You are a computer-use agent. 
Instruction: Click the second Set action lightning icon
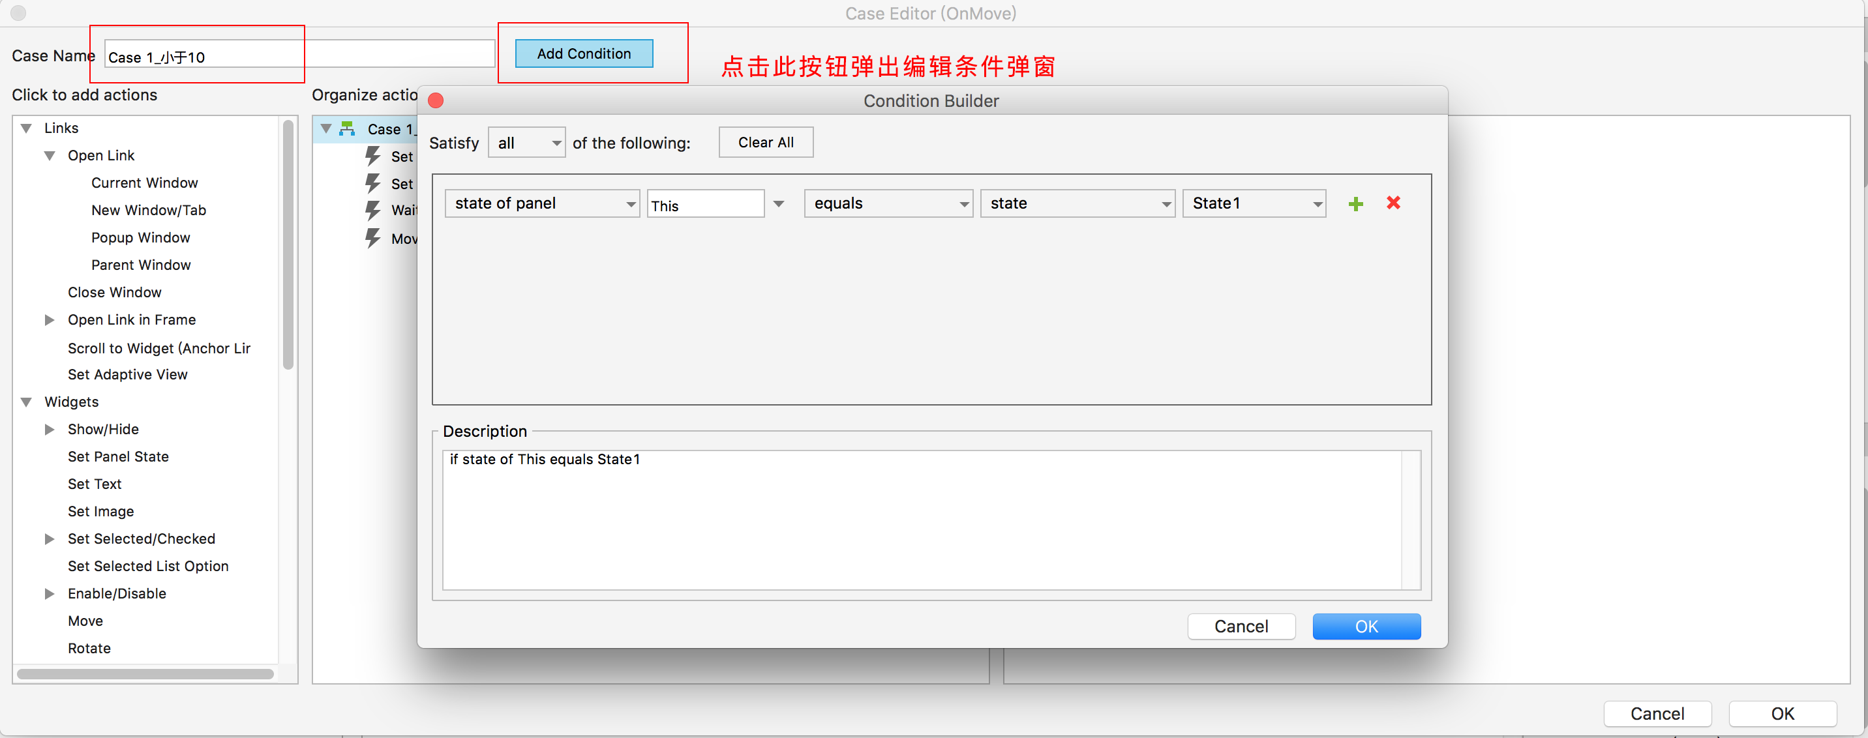pos(372,183)
